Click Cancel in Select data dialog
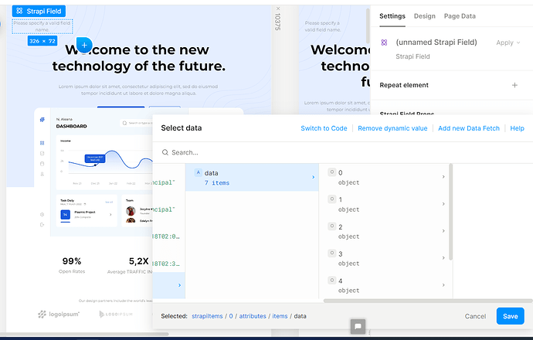 (x=475, y=316)
